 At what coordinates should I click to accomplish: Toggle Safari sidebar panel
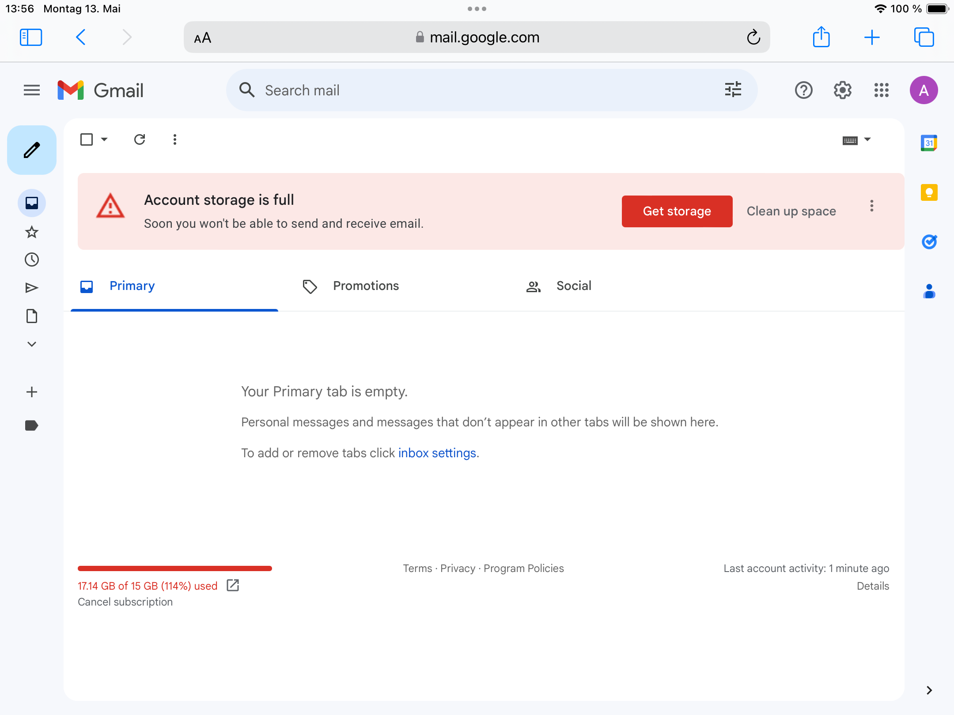31,38
